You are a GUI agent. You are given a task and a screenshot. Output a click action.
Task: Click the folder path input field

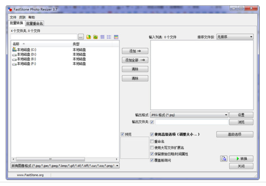44,37
